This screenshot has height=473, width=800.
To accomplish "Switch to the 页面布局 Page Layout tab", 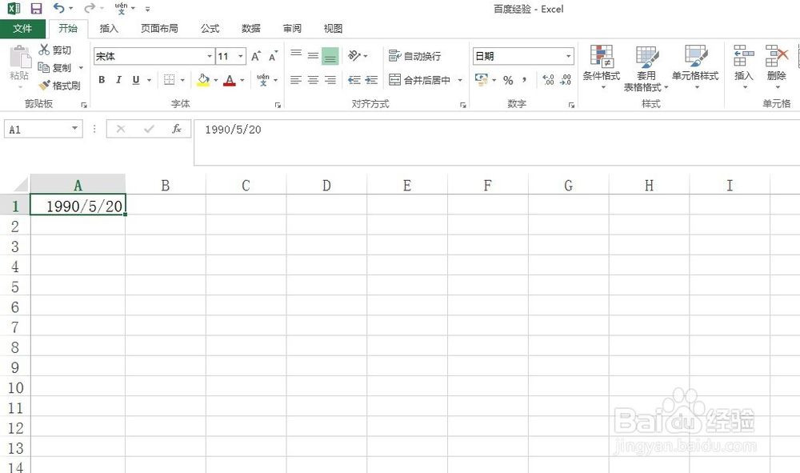I will tap(159, 29).
